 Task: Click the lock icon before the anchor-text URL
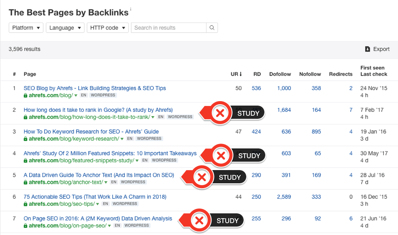coord(25,182)
